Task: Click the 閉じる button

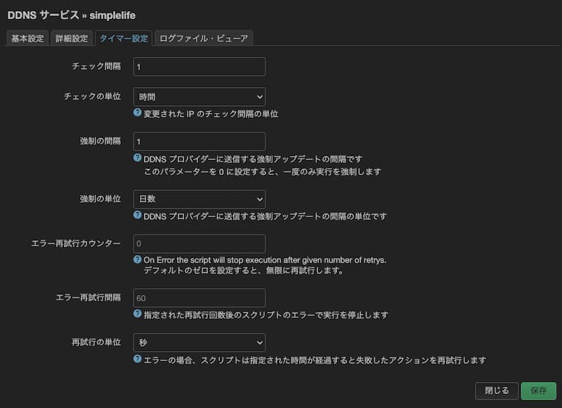Action: point(497,390)
